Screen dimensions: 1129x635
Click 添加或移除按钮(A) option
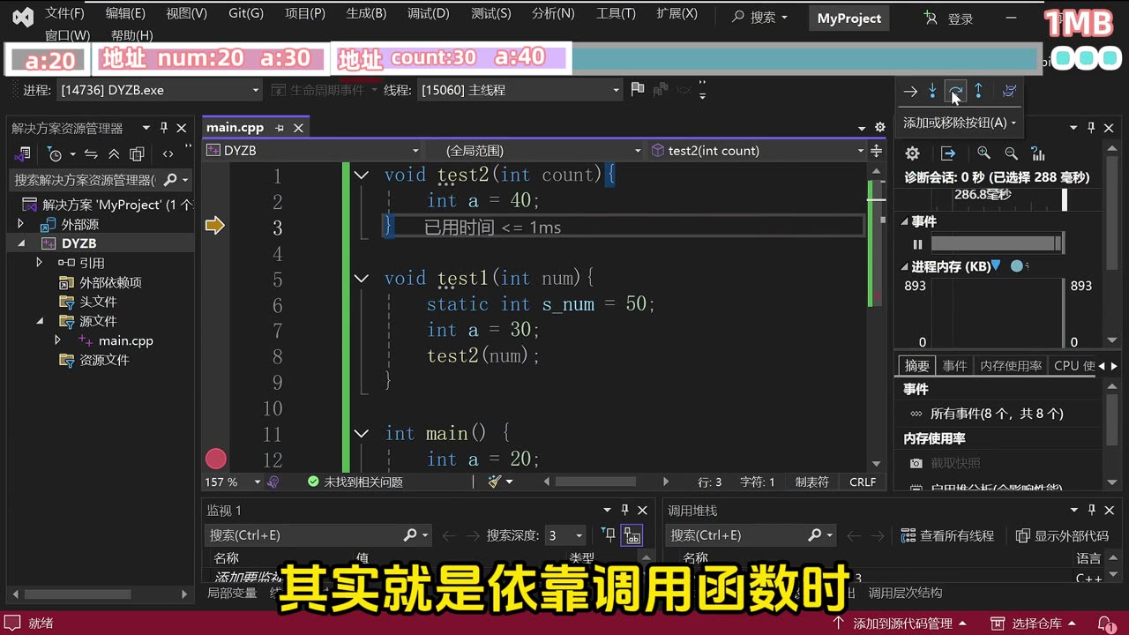[960, 123]
